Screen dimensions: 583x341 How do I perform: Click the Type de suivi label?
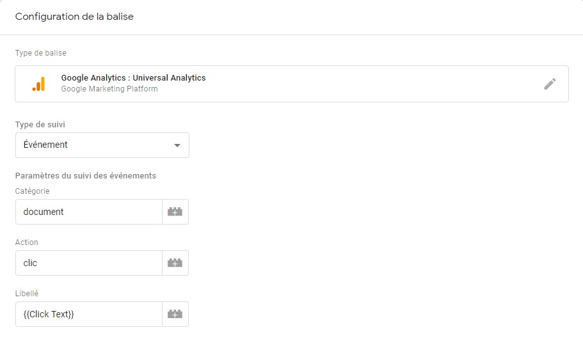pyautogui.click(x=40, y=125)
